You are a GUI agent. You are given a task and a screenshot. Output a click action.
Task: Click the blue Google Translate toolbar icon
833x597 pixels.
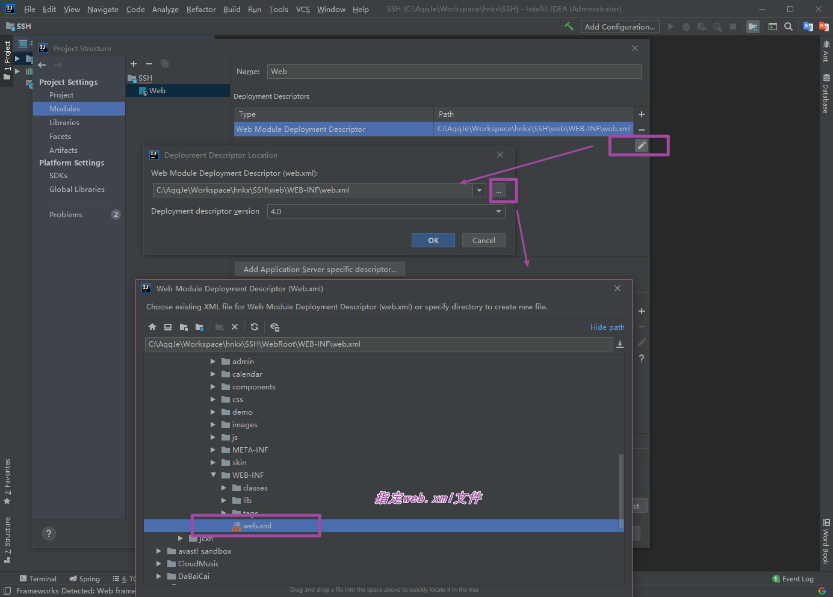point(808,26)
